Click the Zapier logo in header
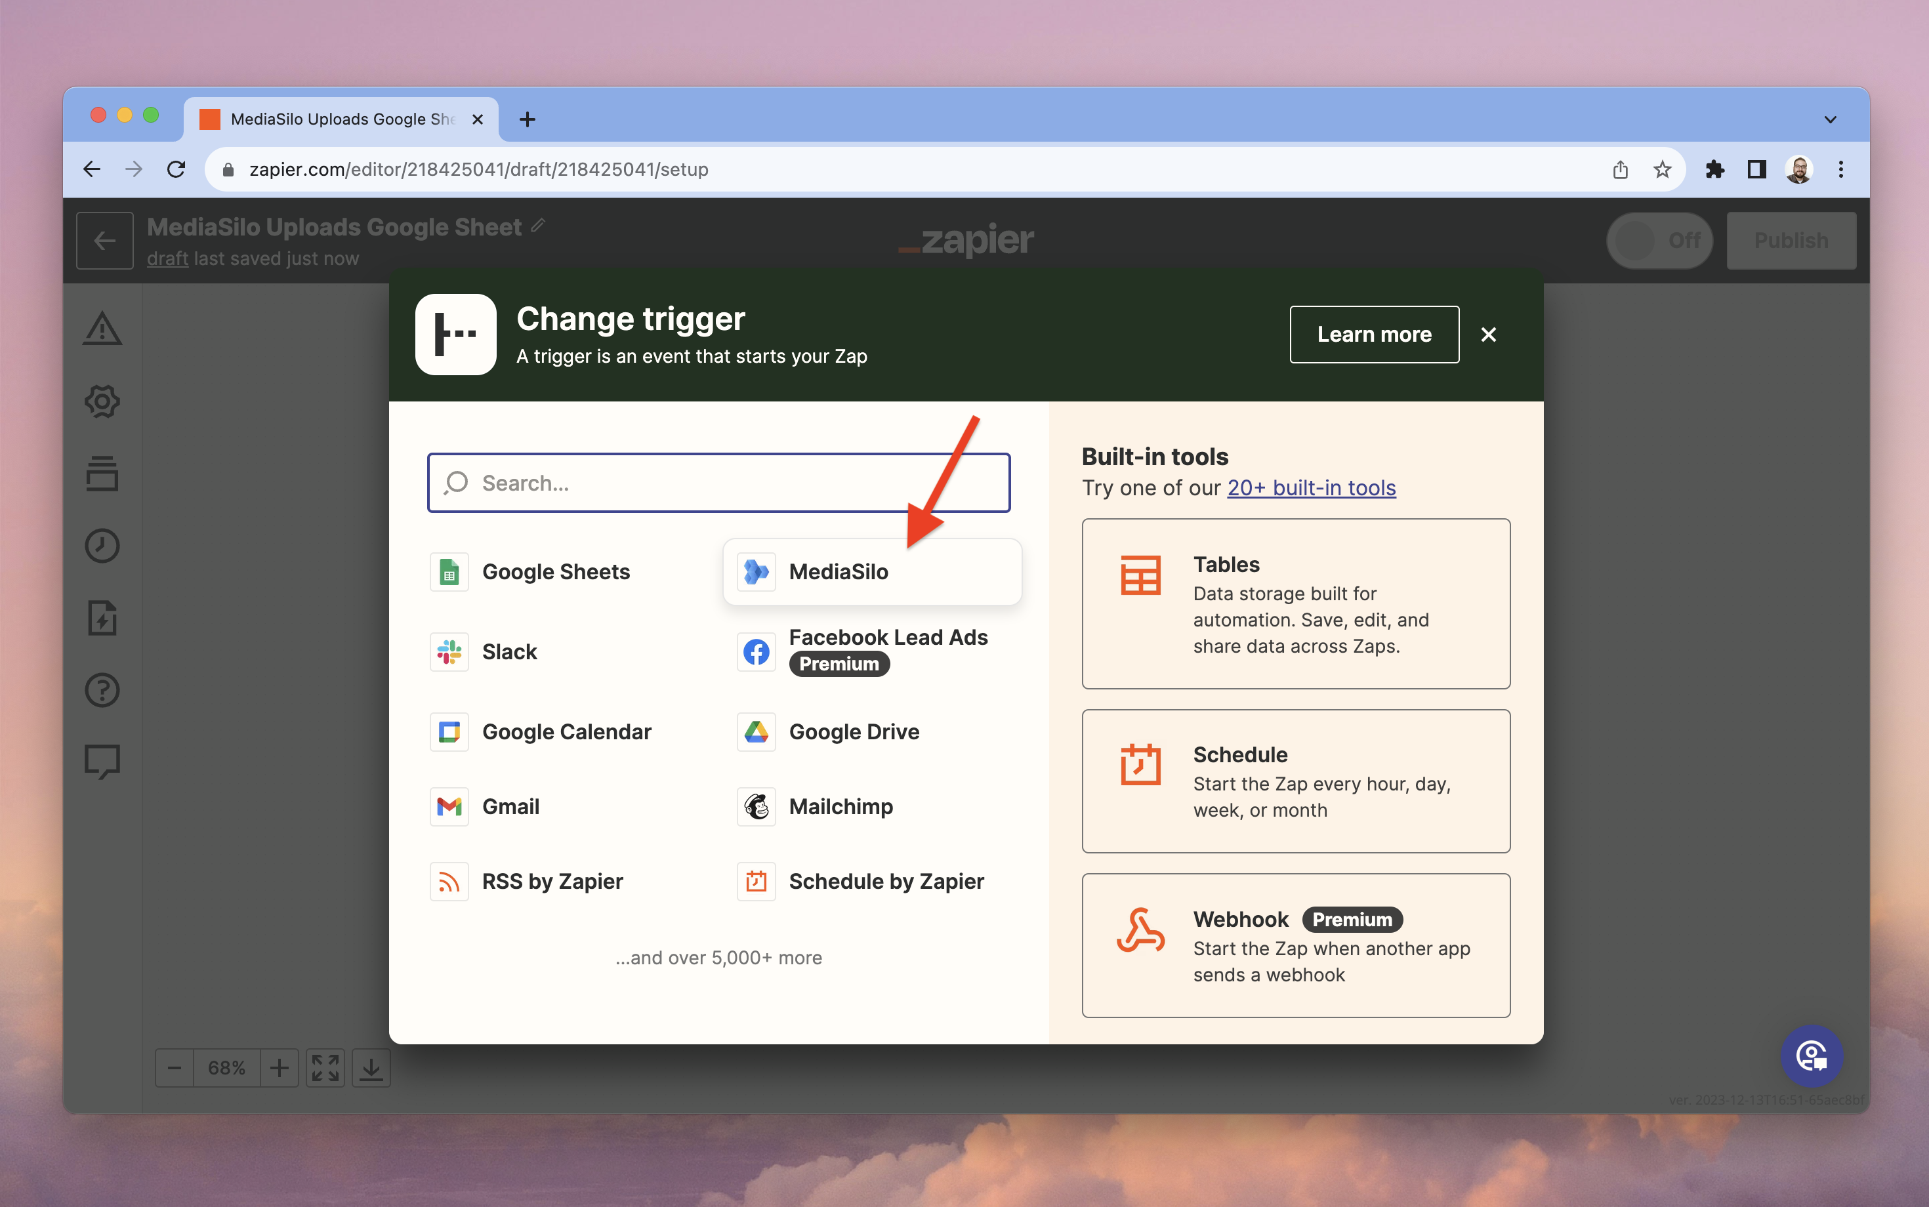Screen dimensions: 1929x1207 point(966,240)
